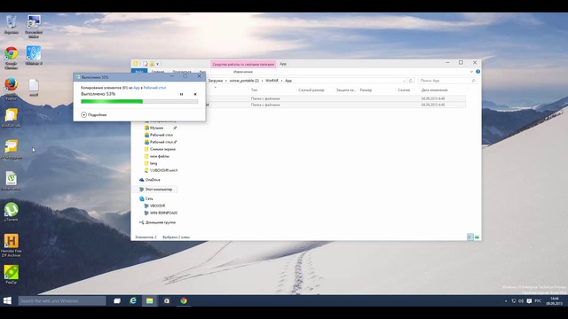Select the first Папка с файлами row
Image resolution: width=568 pixels, height=319 pixels.
click(335, 98)
